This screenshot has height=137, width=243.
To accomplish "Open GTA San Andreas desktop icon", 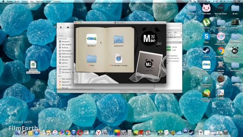I will pyautogui.click(x=221, y=65).
